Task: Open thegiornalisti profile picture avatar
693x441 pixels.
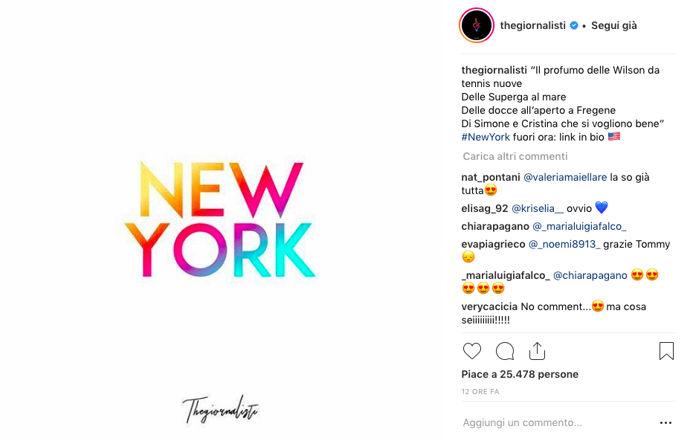Action: point(477,25)
